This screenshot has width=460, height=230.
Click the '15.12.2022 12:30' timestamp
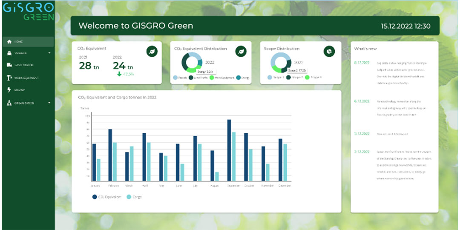click(406, 26)
